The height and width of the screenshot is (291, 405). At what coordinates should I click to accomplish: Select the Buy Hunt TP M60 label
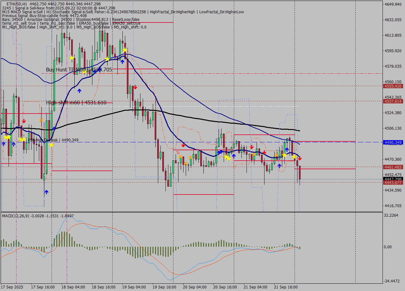79,70
